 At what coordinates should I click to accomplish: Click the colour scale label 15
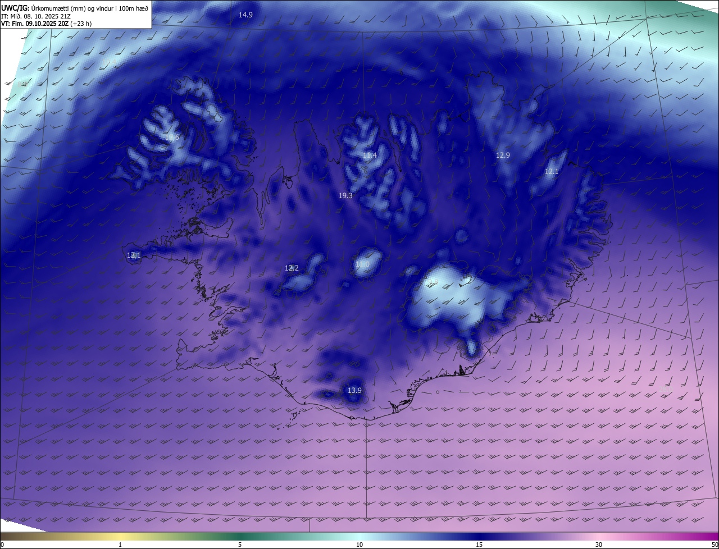[479, 545]
